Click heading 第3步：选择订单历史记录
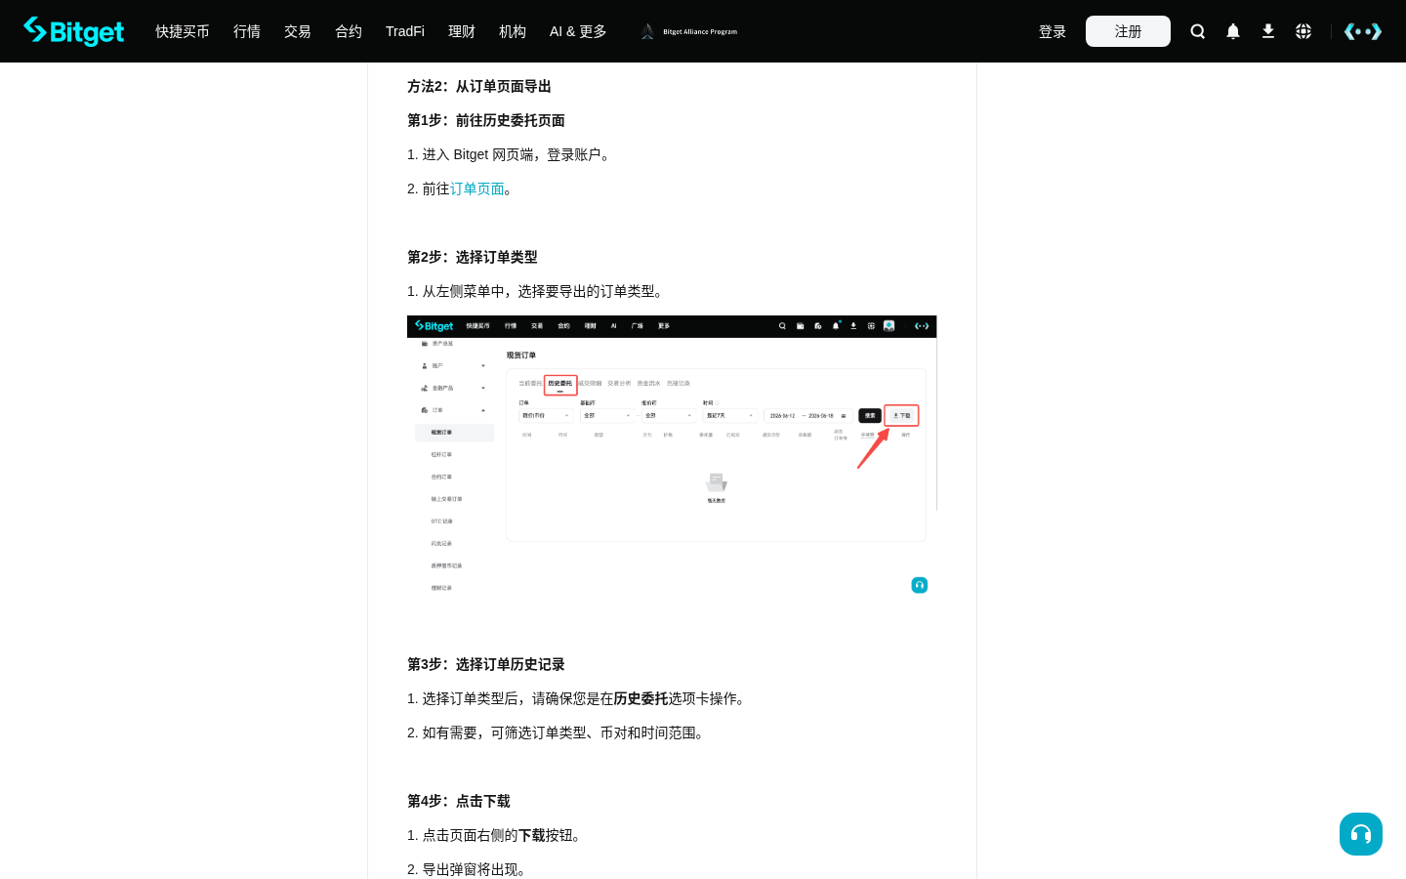The width and height of the screenshot is (1406, 879). coord(486,664)
